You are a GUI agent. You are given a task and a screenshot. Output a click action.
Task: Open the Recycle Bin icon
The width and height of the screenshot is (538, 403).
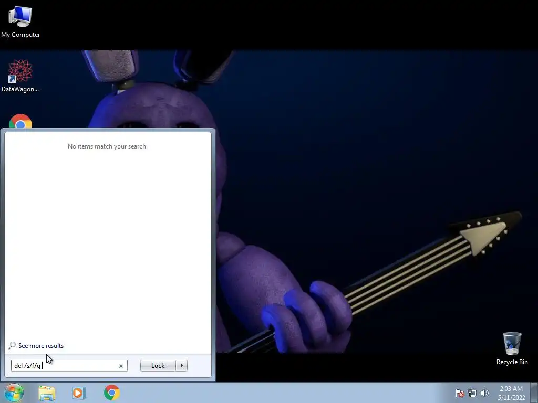512,348
